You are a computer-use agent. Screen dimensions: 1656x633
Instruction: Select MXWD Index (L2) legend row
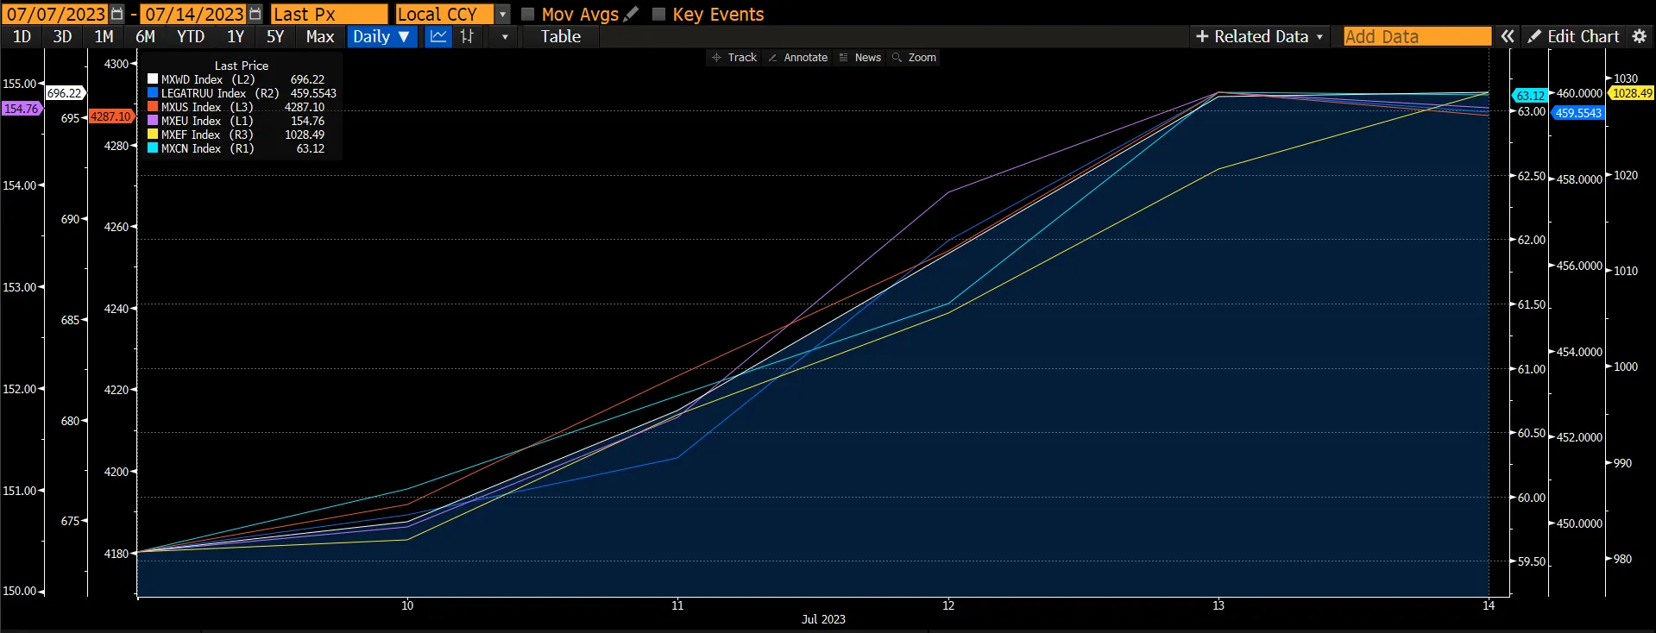(x=242, y=79)
